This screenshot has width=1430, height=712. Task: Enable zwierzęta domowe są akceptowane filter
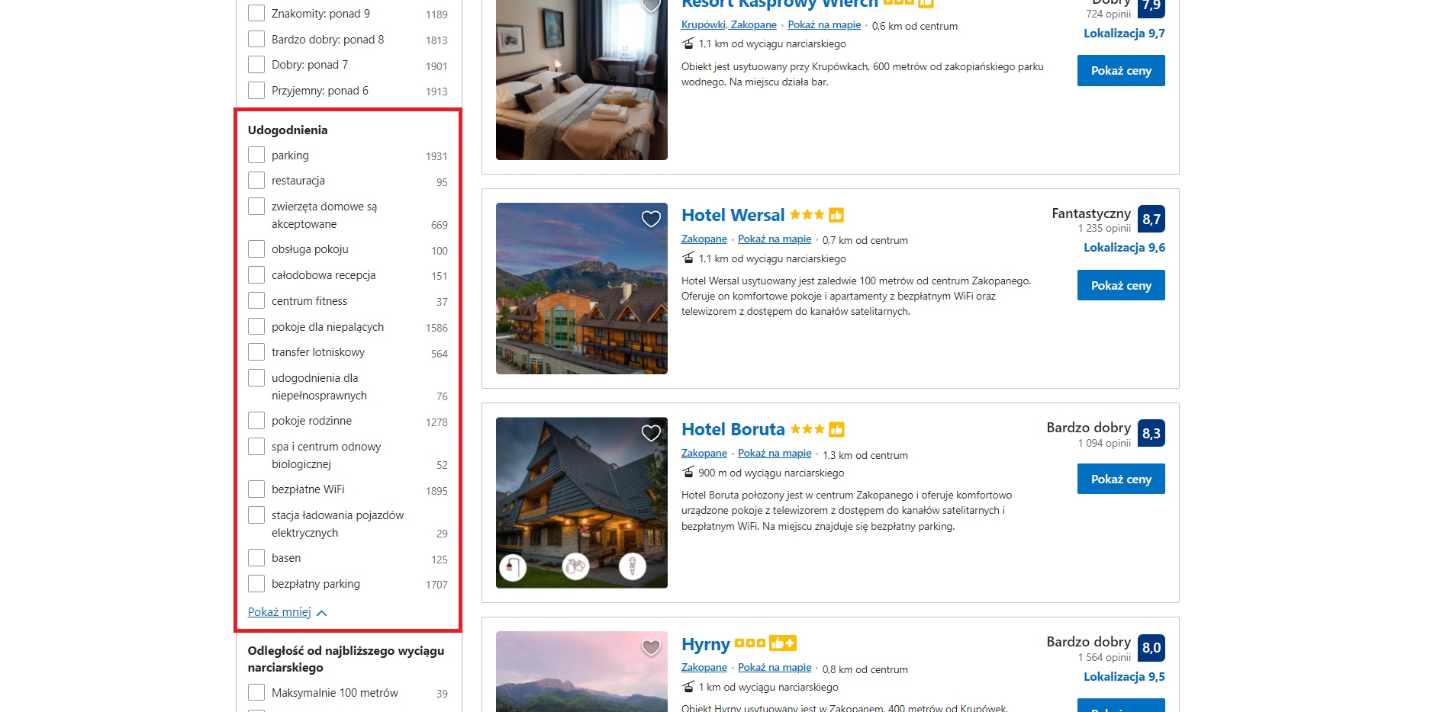(x=256, y=207)
